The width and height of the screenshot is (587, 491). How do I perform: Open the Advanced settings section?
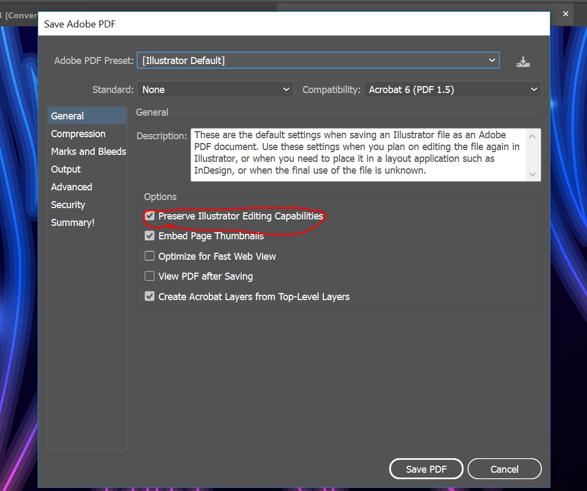pyautogui.click(x=87, y=187)
